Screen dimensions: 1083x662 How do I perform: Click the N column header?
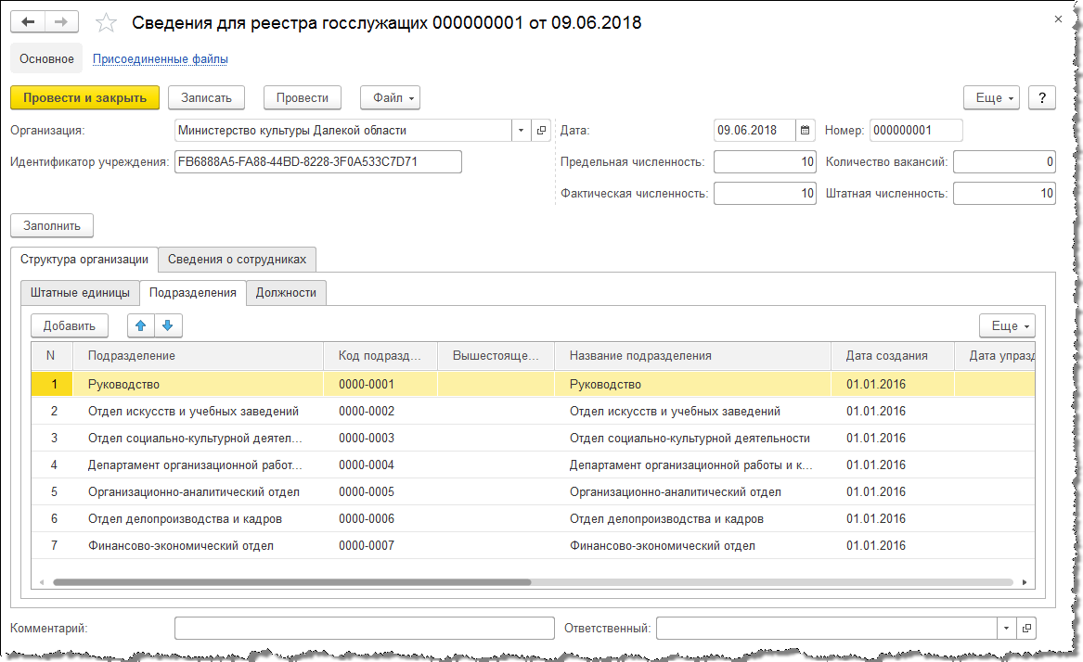(x=51, y=356)
